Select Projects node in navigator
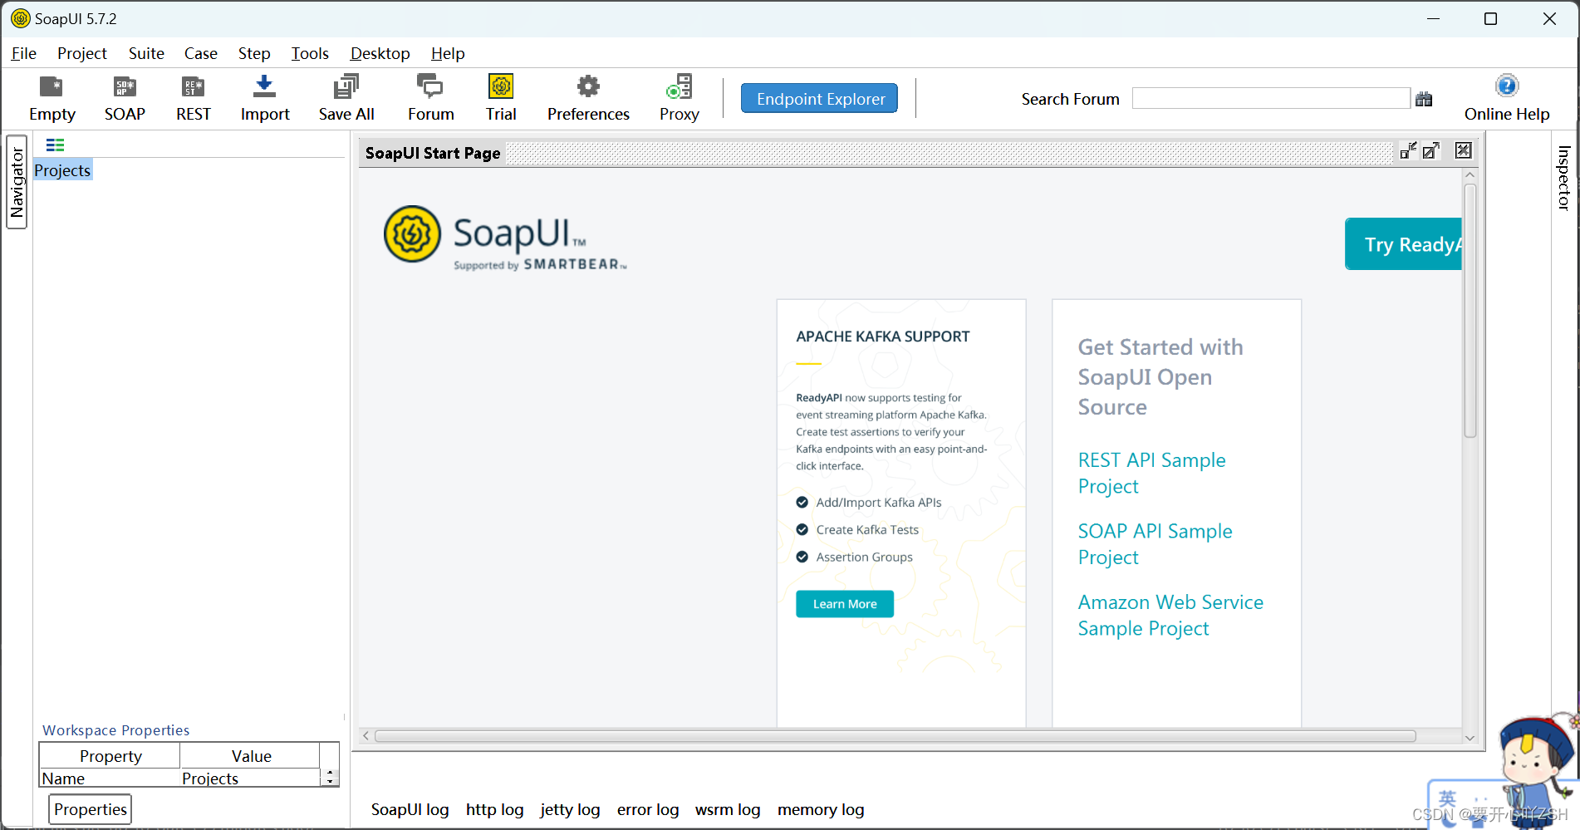Image resolution: width=1580 pixels, height=830 pixels. click(62, 170)
